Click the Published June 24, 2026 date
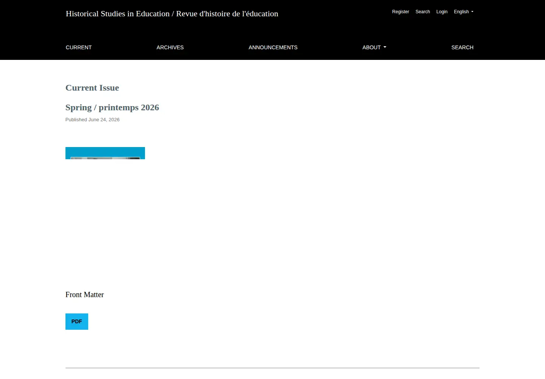The height and width of the screenshot is (379, 545). [x=92, y=120]
